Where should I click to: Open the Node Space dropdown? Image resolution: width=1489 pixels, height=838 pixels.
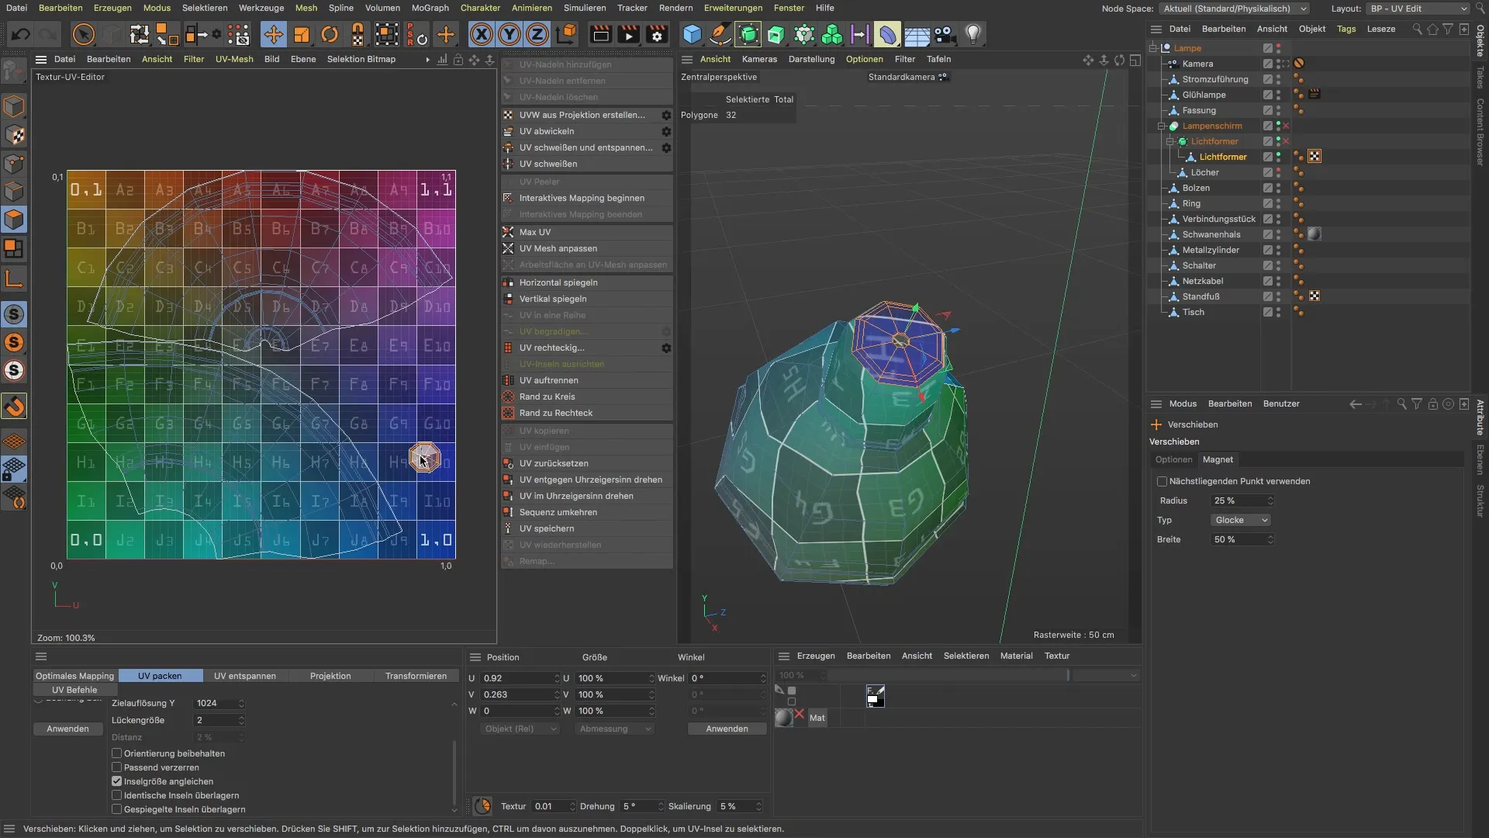tap(1235, 9)
